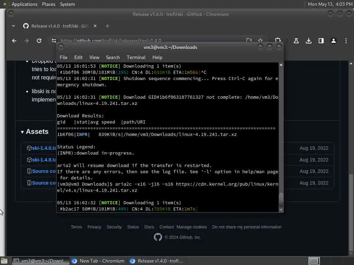Click Do not share my personal information
The image size is (354, 265).
tap(247, 227)
